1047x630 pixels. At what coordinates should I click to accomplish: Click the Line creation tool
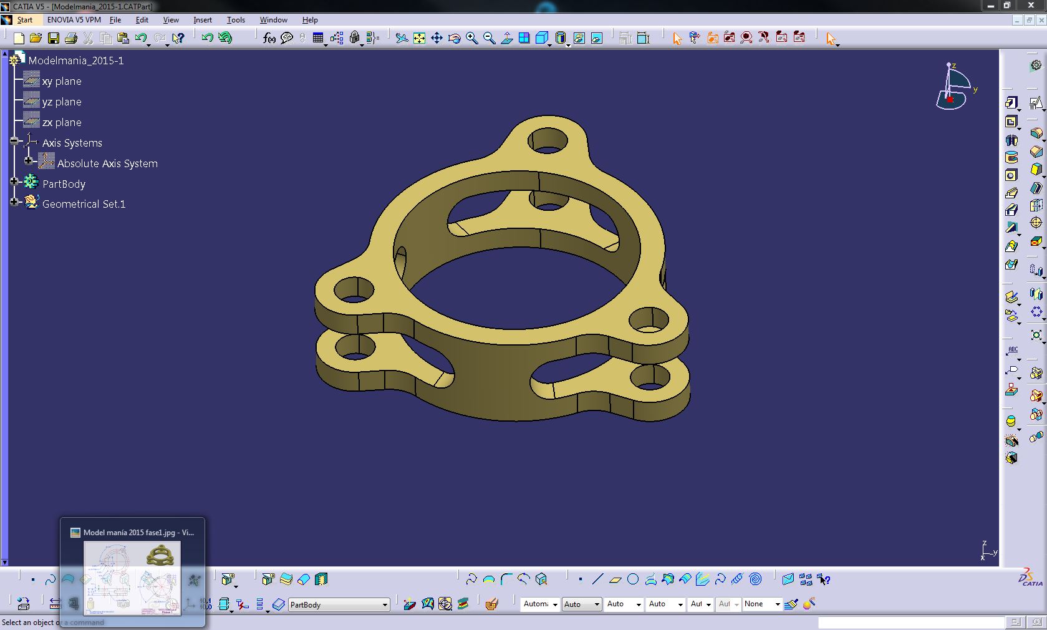point(597,579)
